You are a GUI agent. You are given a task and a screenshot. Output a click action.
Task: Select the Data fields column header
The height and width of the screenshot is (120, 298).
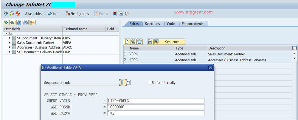click(33, 29)
